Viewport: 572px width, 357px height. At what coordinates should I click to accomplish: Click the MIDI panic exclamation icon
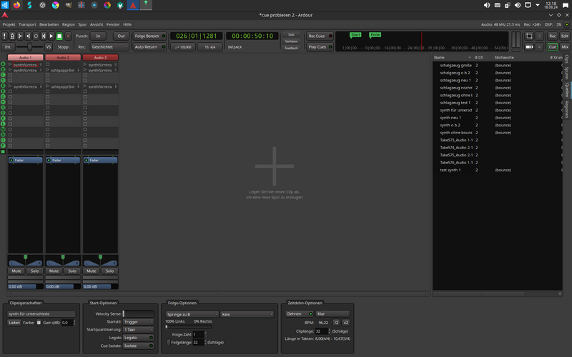pos(4,36)
